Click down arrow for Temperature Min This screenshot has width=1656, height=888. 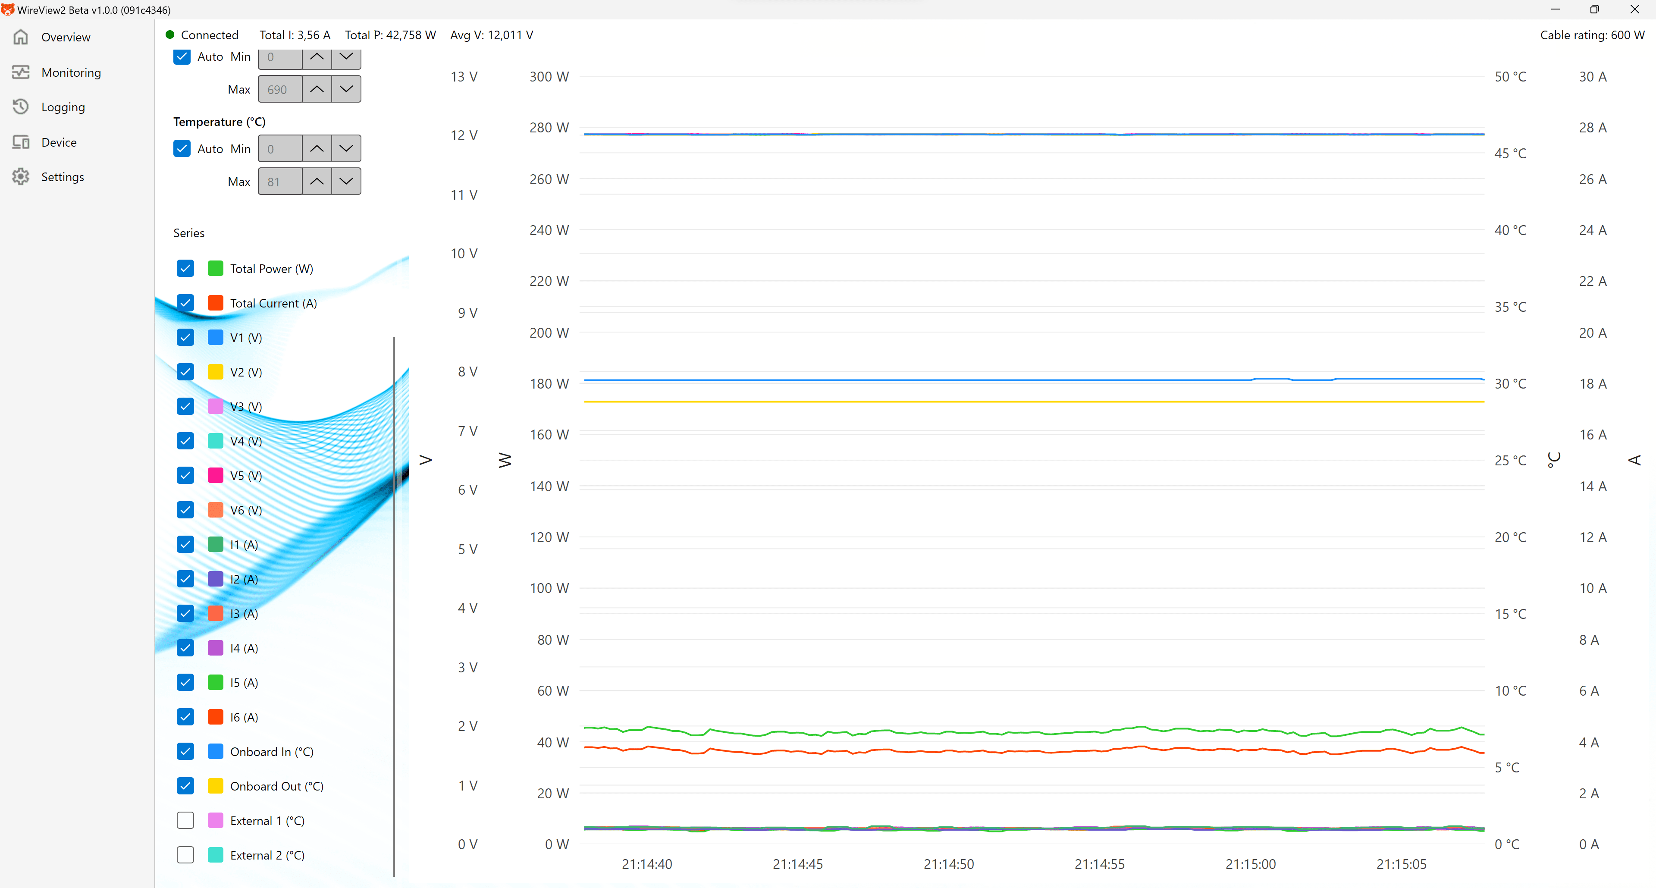(346, 148)
